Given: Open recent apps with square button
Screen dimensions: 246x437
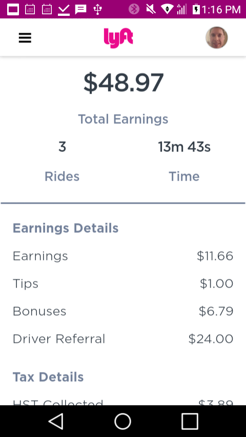Looking at the screenshot, I should pos(190,421).
